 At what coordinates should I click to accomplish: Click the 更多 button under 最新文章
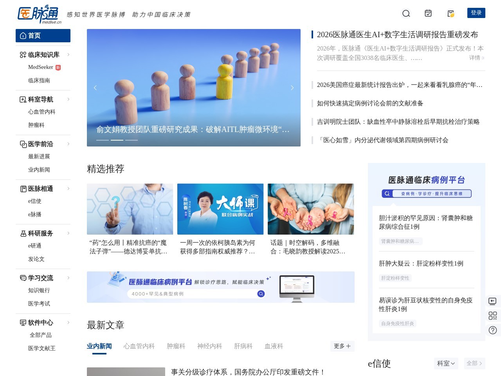(x=341, y=346)
